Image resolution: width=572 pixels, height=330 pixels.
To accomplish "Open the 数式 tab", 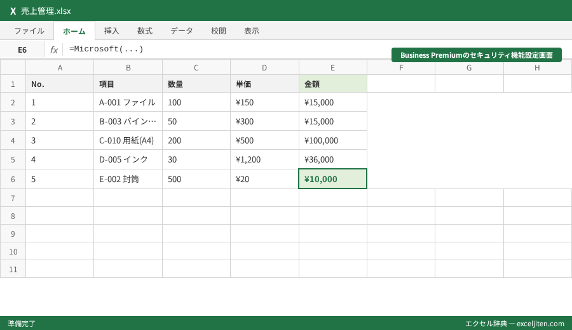I will tap(145, 31).
